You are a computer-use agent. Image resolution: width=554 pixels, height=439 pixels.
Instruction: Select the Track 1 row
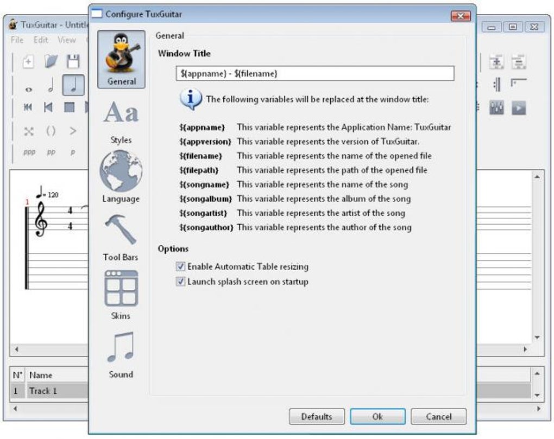pyautogui.click(x=49, y=391)
